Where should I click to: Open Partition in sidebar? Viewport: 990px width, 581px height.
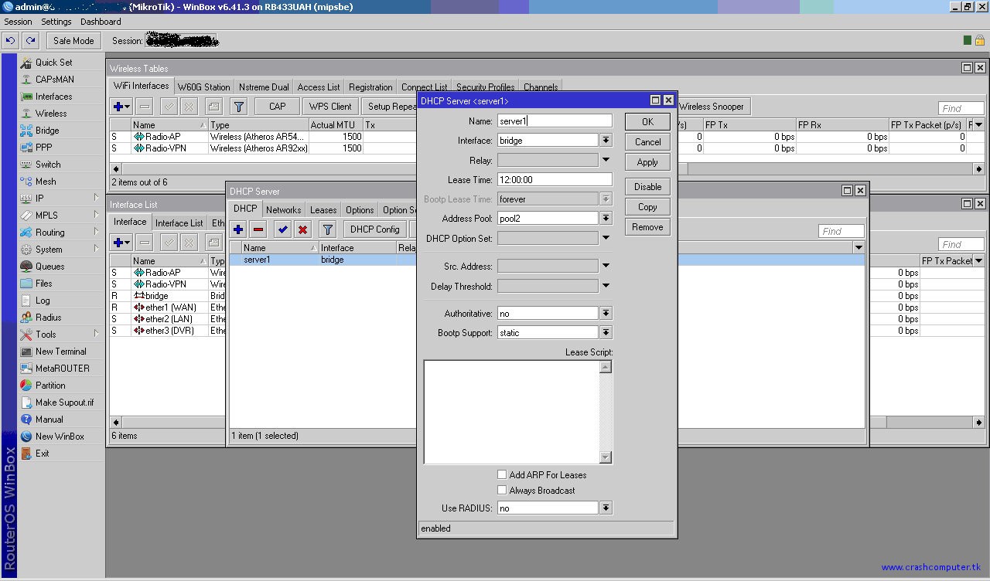point(50,386)
